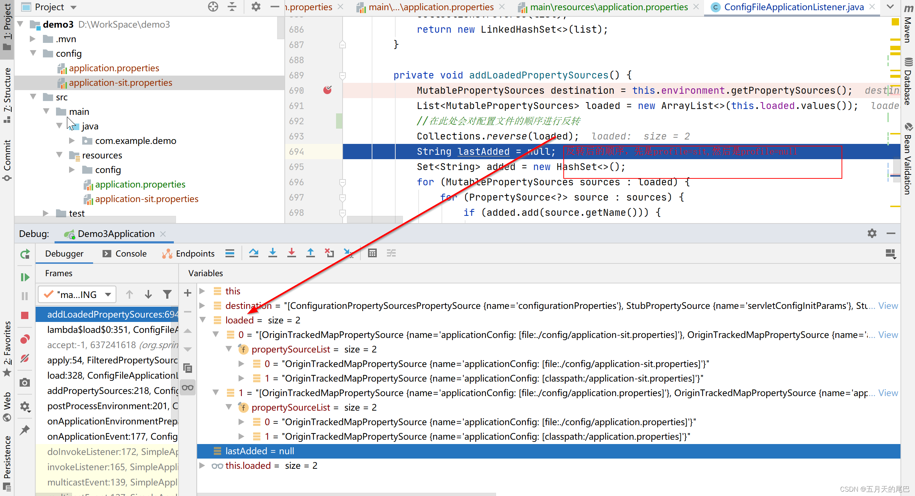Click the Step Out debug icon

pyautogui.click(x=310, y=253)
